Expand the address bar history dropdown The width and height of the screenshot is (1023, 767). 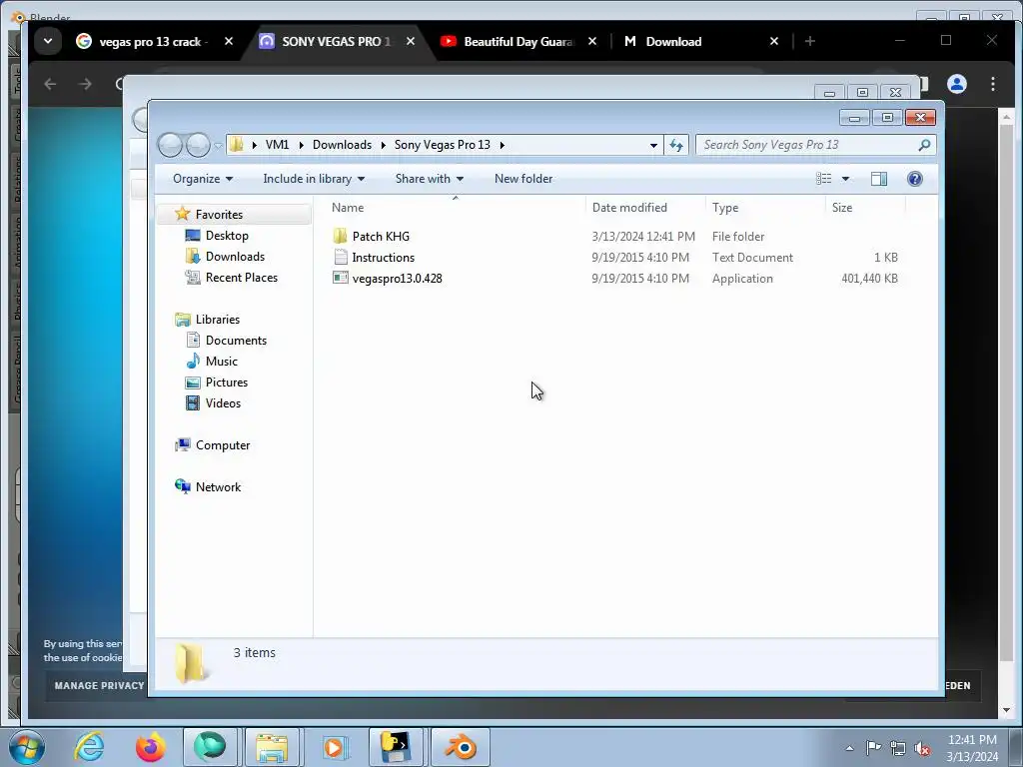(x=653, y=145)
